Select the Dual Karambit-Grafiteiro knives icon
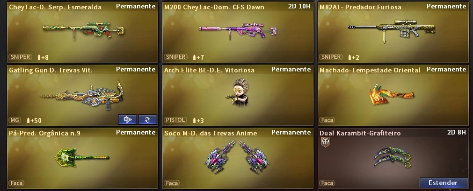Screen dimensions: 473x191 coord(393,157)
